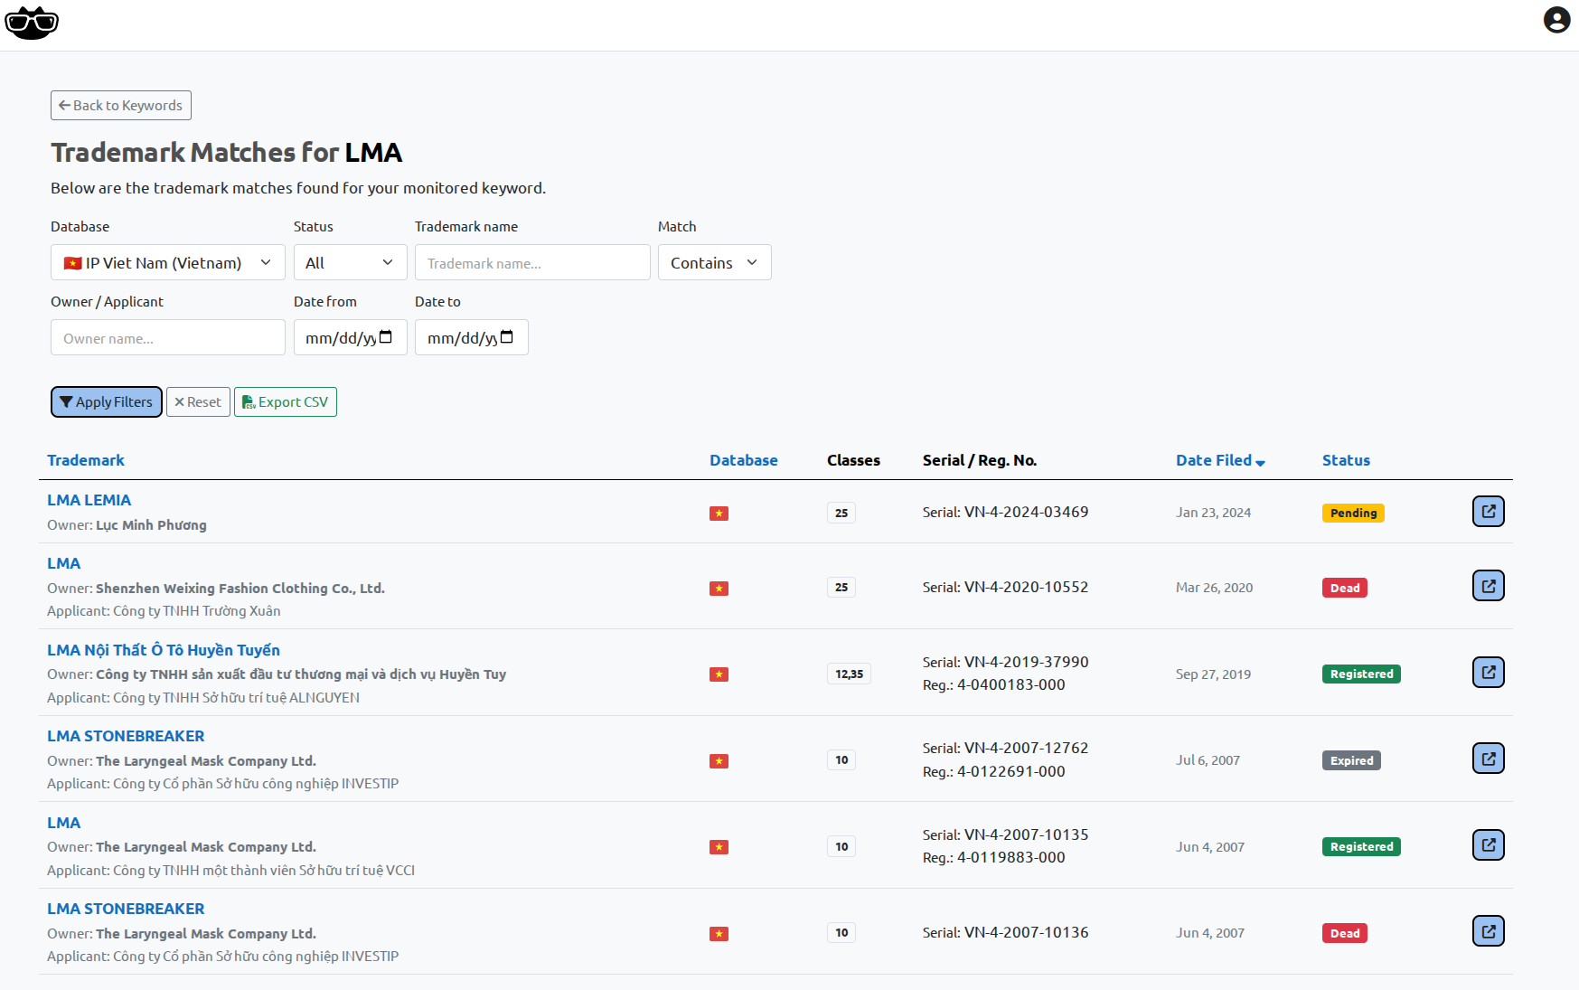Sort by Date Filed column header

click(1214, 460)
